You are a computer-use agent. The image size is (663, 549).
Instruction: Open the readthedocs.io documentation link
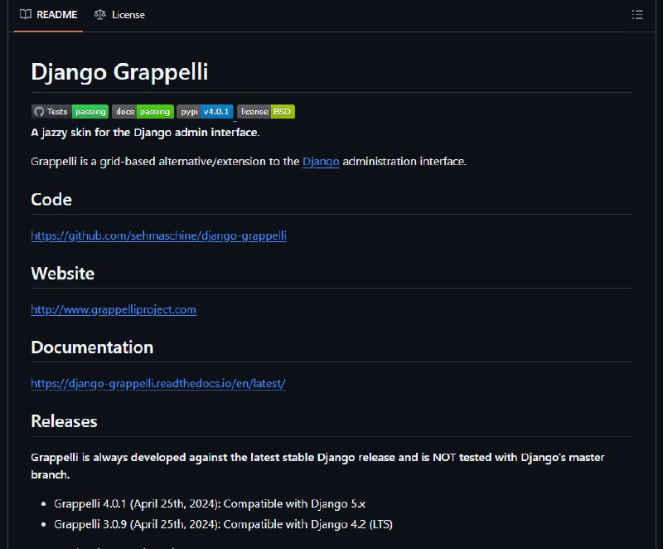(x=158, y=384)
